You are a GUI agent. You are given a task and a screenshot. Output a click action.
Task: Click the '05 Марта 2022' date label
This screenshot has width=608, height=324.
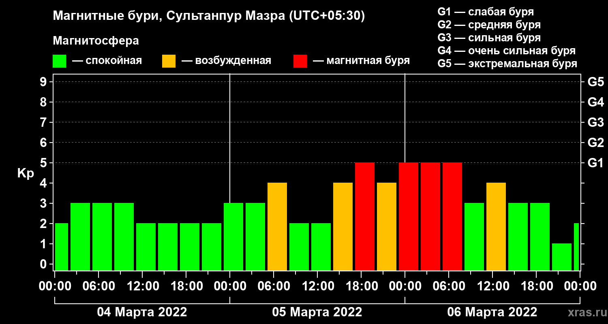[317, 312]
